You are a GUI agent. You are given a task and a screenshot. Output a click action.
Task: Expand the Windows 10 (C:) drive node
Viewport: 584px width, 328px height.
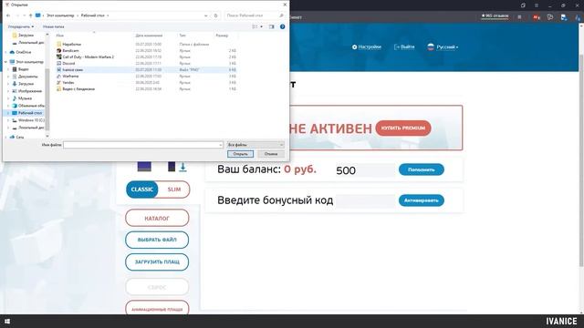[x=9, y=120]
